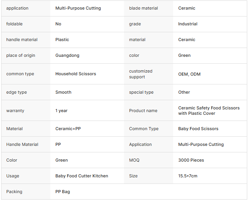The image size is (248, 200).
Task: Click the 'Baby Food Cutter Kitchen' usage value
Action: 82,176
